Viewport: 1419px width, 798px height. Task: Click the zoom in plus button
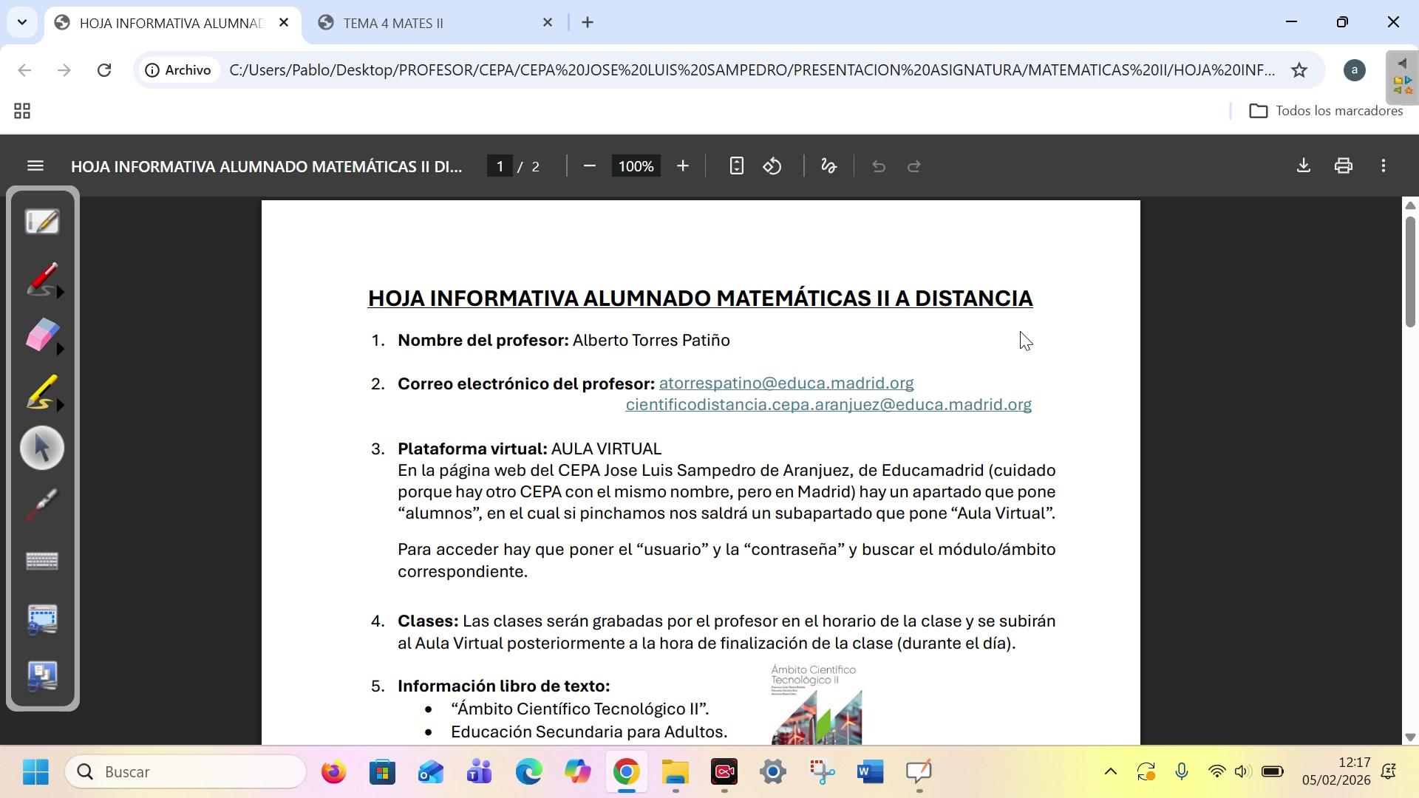tap(683, 166)
